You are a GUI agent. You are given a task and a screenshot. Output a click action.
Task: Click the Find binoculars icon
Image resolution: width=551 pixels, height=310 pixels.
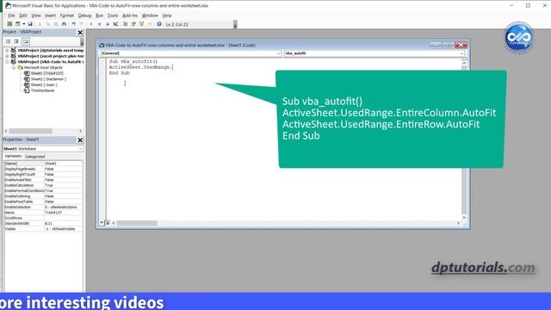64,24
